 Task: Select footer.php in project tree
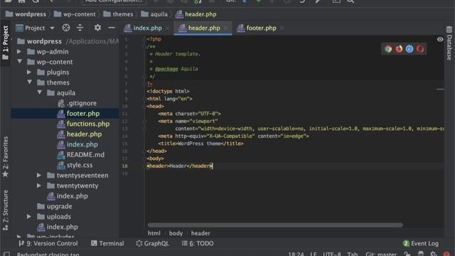point(78,114)
